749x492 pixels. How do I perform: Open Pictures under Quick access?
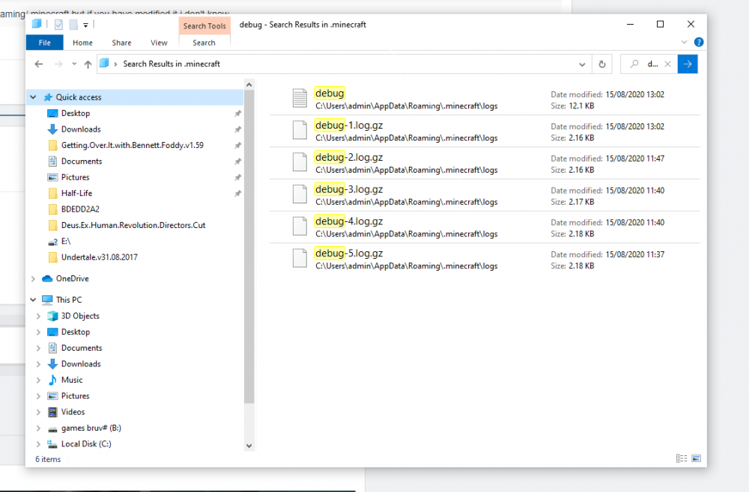75,177
